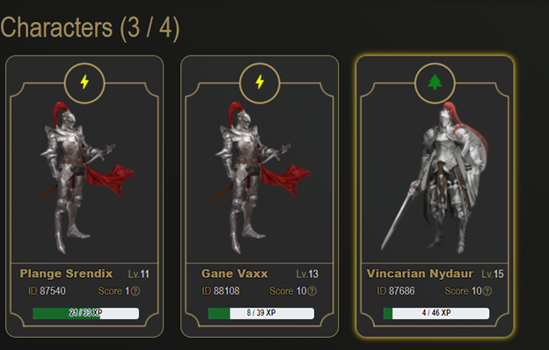
Task: Click the green tree icon above Vincarian Nydaur
Action: 435,83
